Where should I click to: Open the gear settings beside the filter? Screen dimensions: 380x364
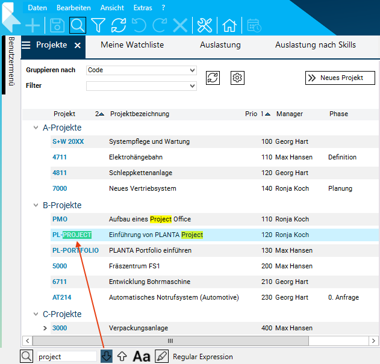click(x=237, y=78)
